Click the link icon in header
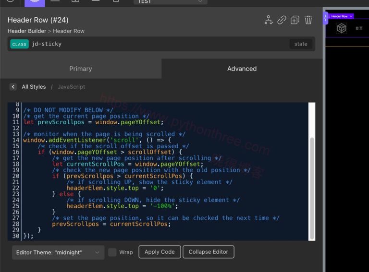 click(x=282, y=20)
